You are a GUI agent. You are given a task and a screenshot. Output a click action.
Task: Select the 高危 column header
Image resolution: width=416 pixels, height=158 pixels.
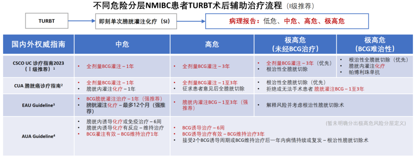tap(212, 44)
